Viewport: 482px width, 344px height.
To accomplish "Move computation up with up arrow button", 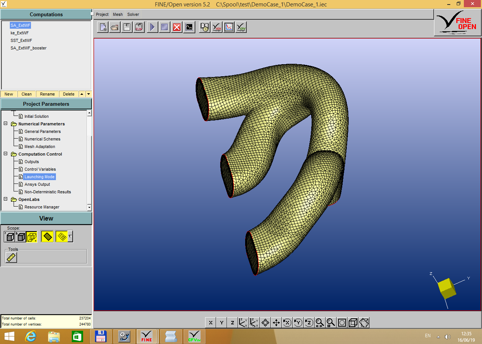I will [x=83, y=94].
